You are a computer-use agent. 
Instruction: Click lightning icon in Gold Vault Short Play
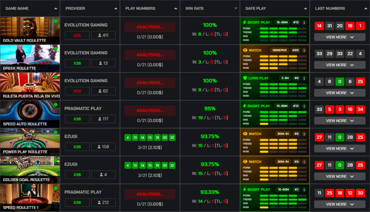tap(245, 22)
